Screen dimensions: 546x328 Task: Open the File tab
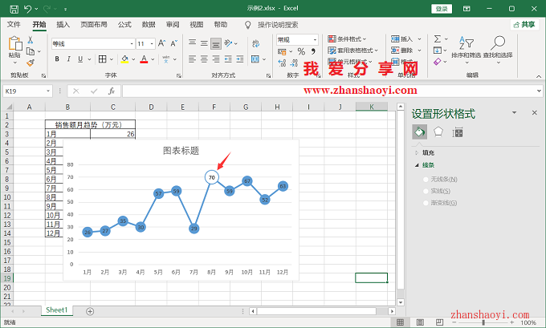pyautogui.click(x=14, y=24)
